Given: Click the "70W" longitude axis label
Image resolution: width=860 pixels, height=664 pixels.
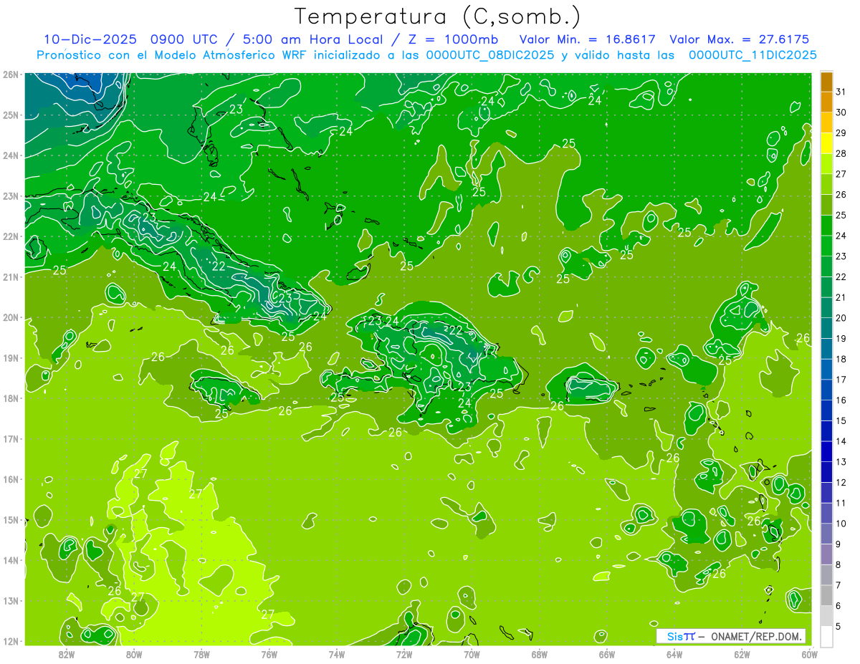Looking at the screenshot, I should tap(472, 654).
